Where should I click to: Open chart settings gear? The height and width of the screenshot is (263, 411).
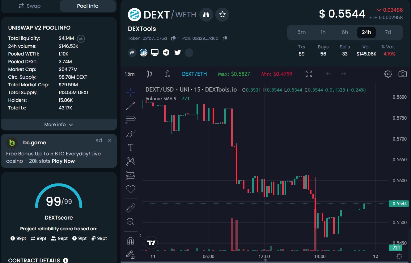point(388,74)
